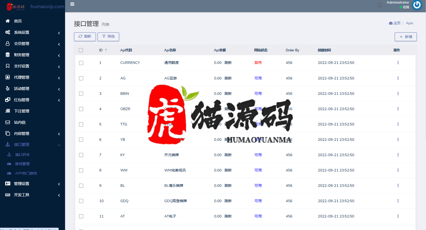Toggle the sidebar hamburger menu icon
Viewport: 426px width, 230px height.
72,4
